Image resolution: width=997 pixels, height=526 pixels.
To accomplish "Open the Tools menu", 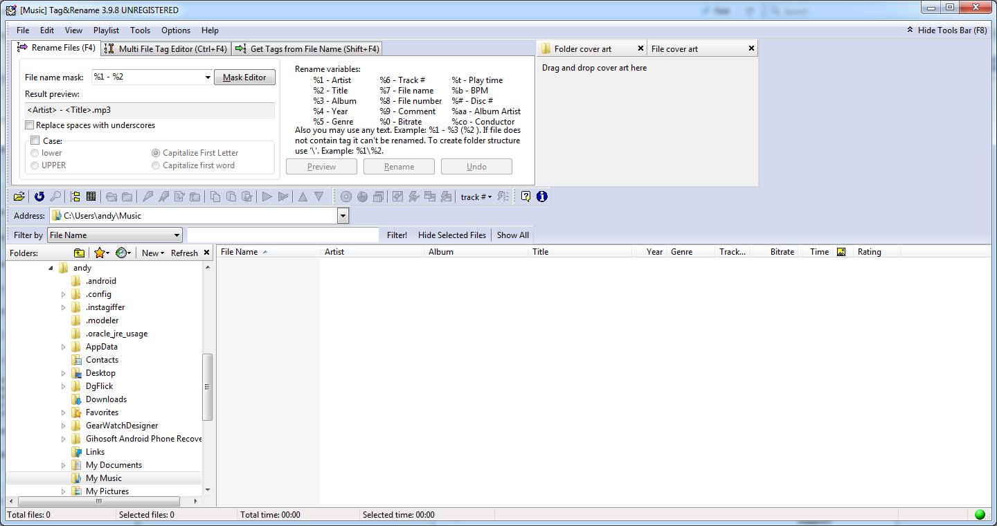I will 140,30.
